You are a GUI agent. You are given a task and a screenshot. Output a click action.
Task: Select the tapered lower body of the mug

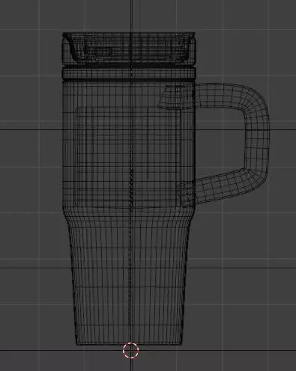129,278
